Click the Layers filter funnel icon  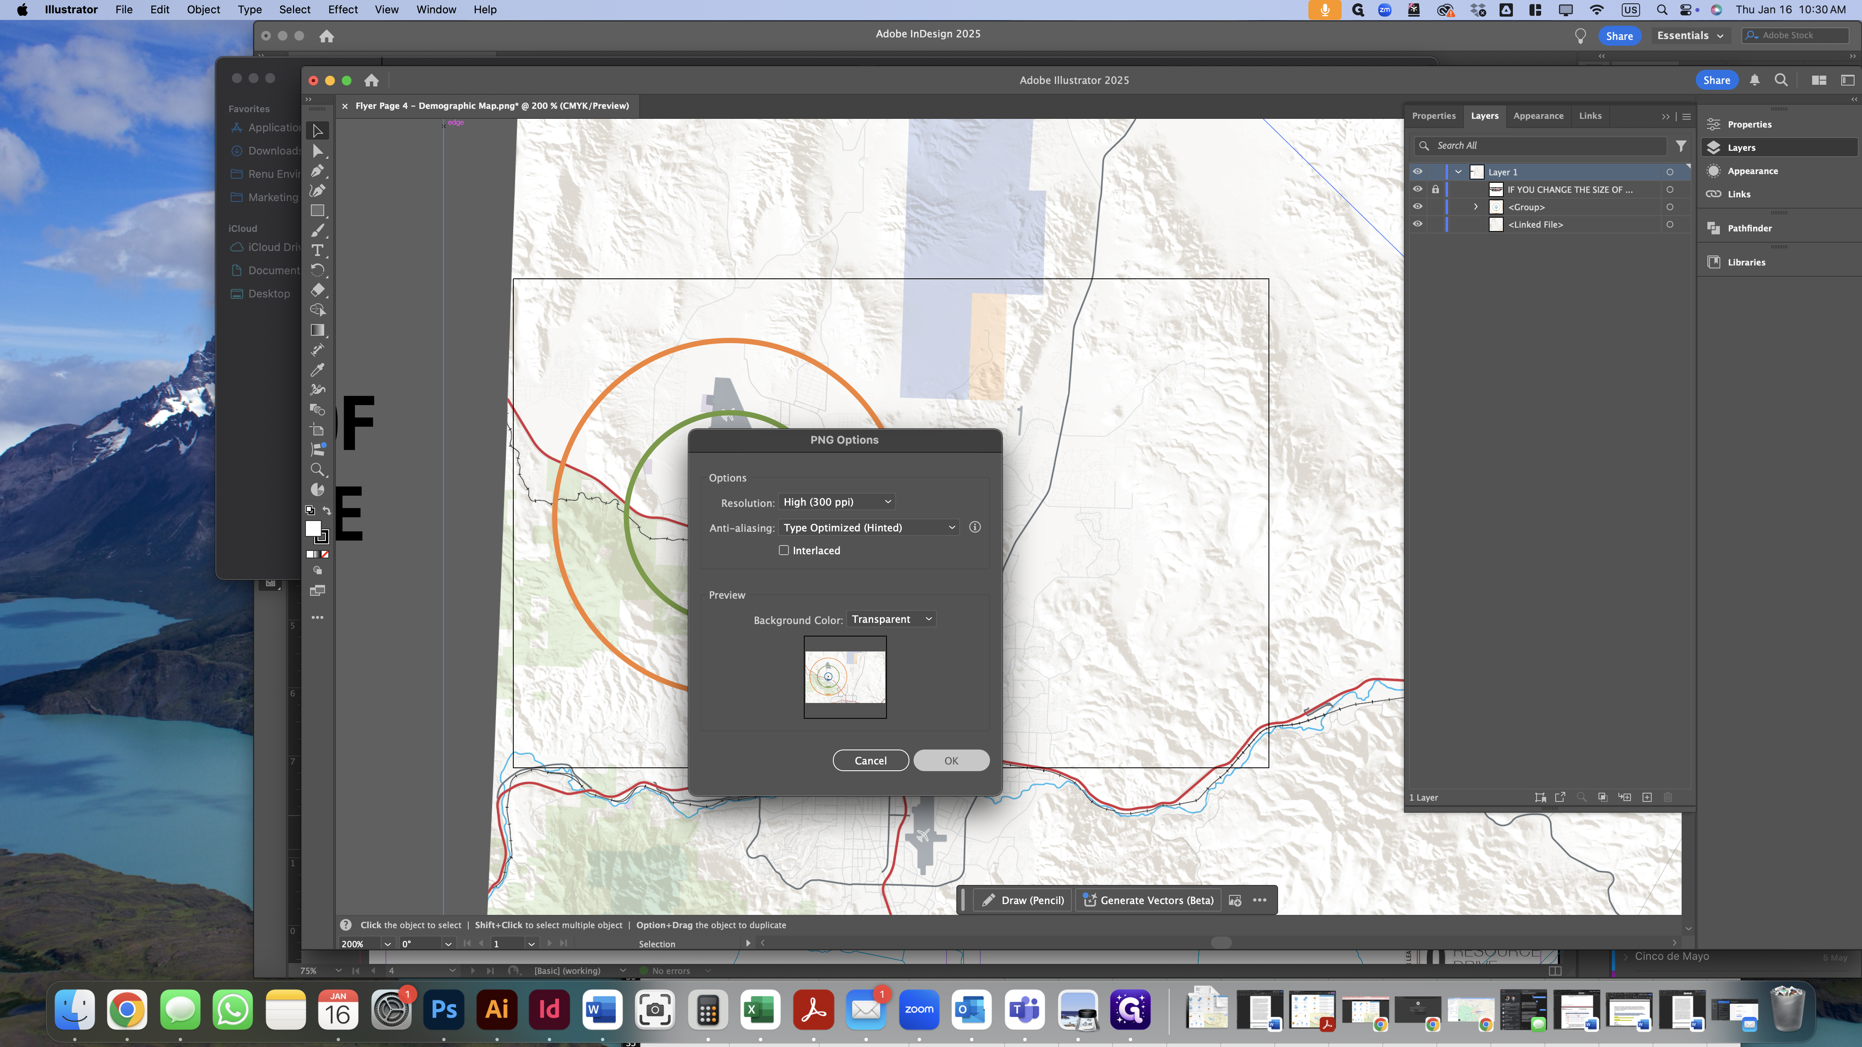1681,146
